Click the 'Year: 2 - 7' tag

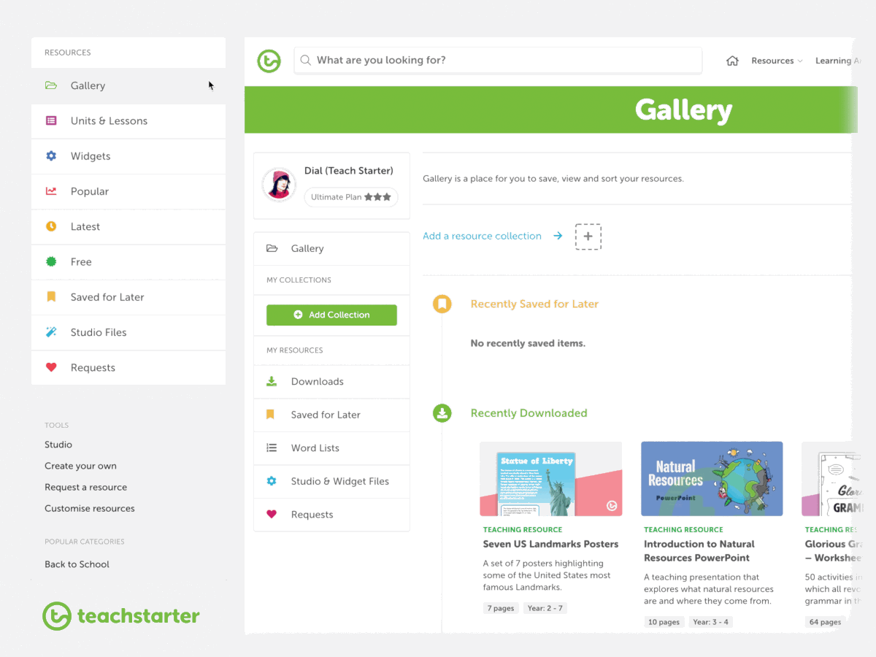click(545, 608)
